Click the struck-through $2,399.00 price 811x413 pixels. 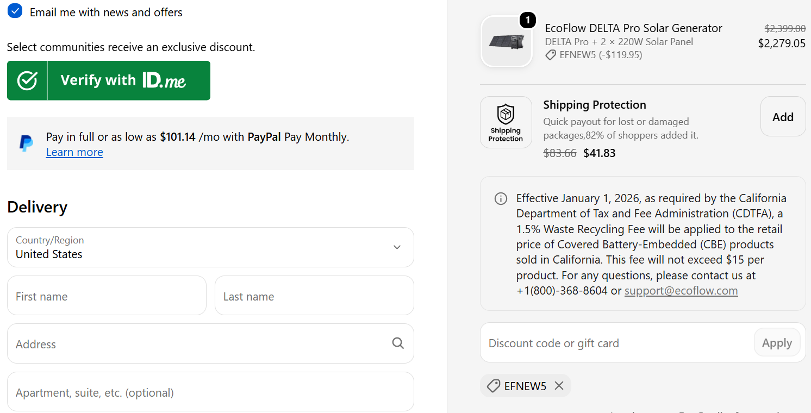click(x=785, y=29)
